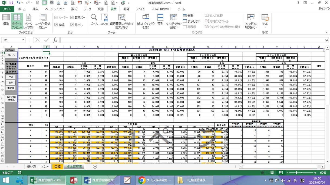Toggle the Formula Bar (数式バー) checkbox
330x185 pixels.
click(x=78, y=17)
